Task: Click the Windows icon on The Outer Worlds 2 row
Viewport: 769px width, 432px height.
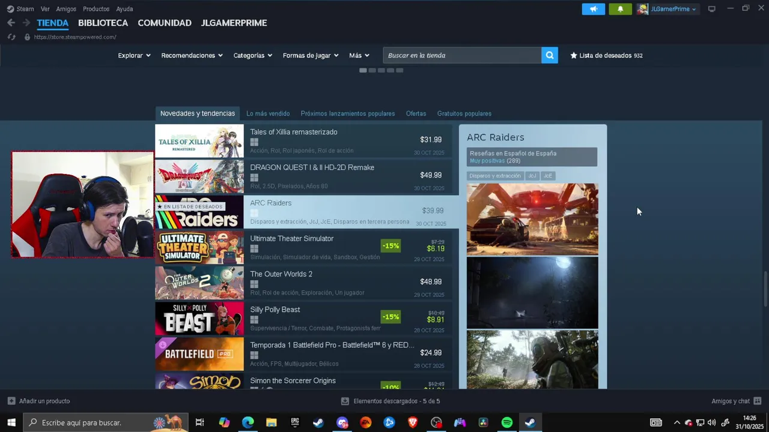Action: (254, 284)
